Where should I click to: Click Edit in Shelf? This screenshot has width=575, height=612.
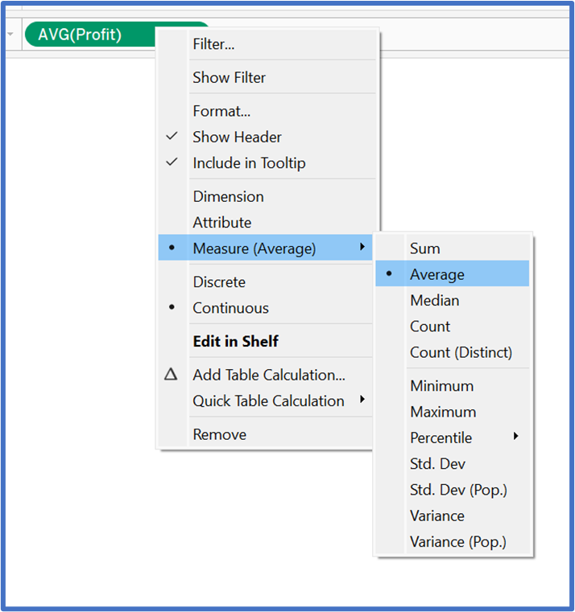(x=235, y=341)
